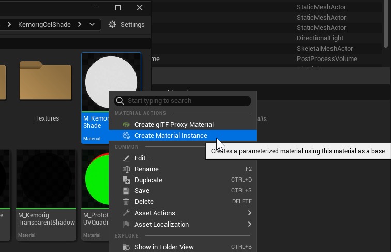Click the Edit pencil icon
Viewport: 391px width, 252px height.
point(126,158)
